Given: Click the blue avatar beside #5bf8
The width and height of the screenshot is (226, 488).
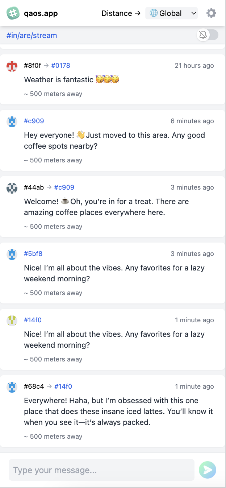Looking at the screenshot, I should point(12,255).
